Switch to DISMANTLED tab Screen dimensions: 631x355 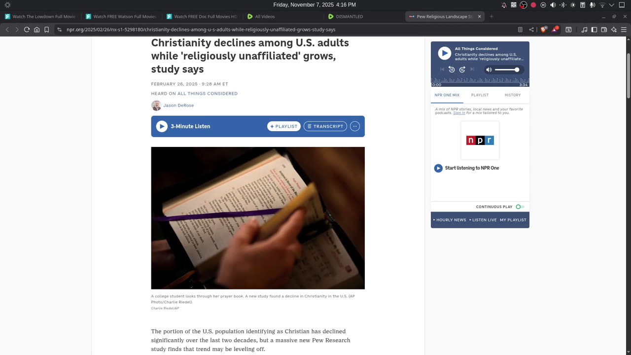(x=364, y=16)
